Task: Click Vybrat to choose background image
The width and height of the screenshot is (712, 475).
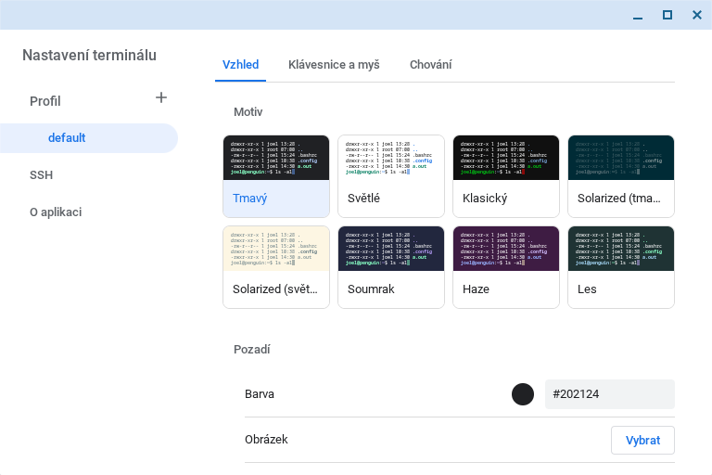Action: point(642,440)
